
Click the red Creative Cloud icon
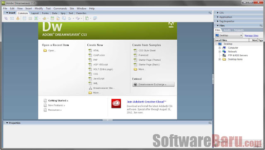click(x=116, y=103)
